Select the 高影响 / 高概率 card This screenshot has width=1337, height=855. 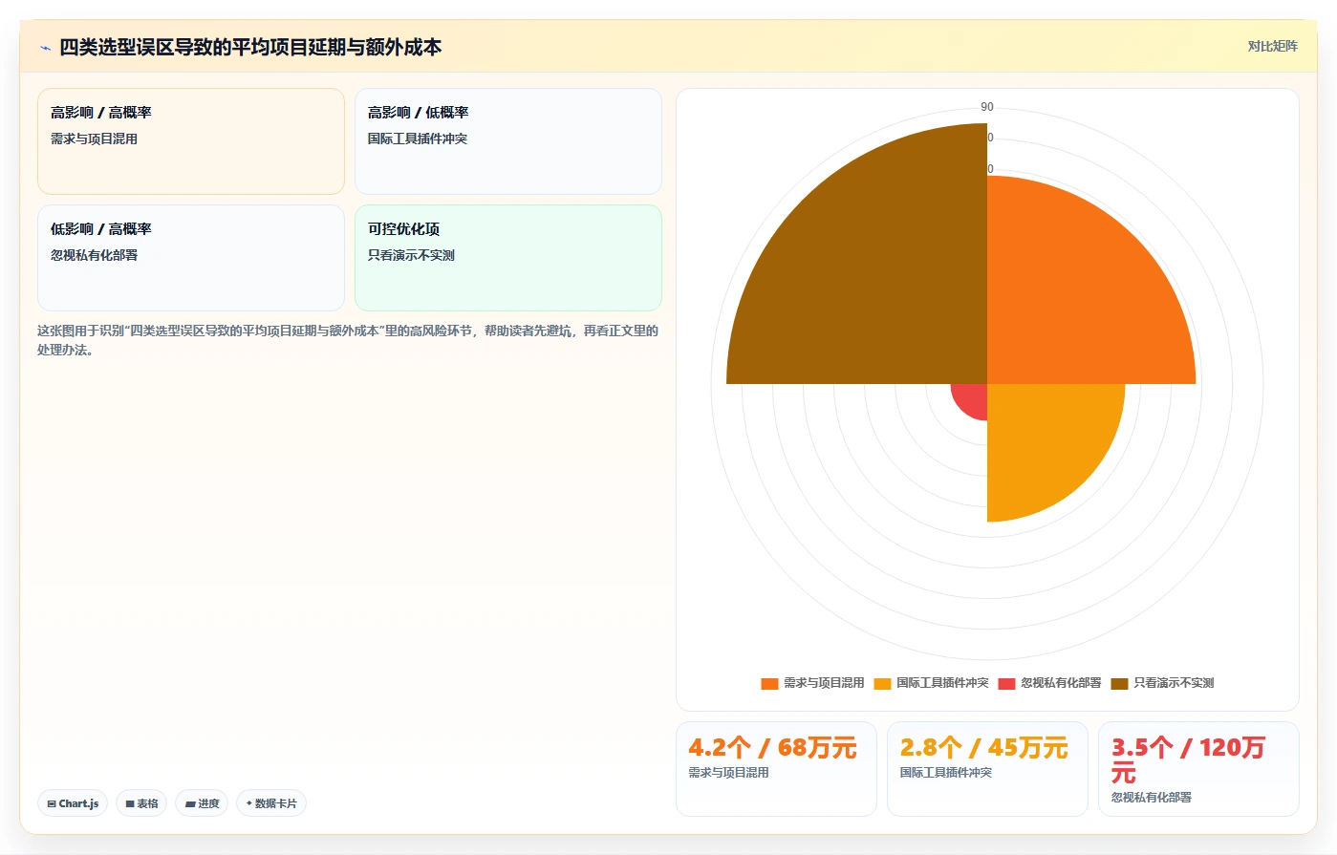tap(191, 141)
